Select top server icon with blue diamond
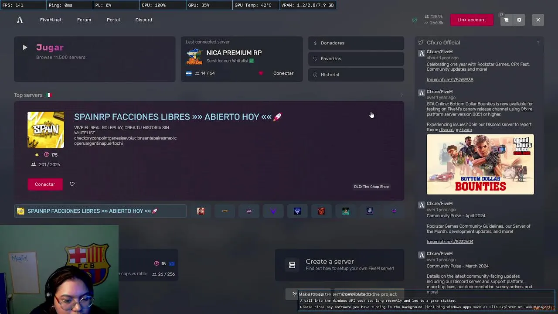The image size is (558, 314). tap(297, 211)
